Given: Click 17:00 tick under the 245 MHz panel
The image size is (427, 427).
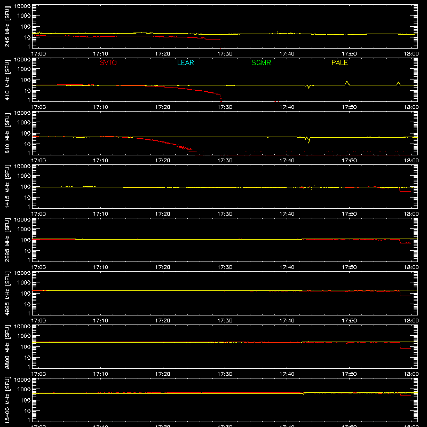Looking at the screenshot, I should point(38,54).
